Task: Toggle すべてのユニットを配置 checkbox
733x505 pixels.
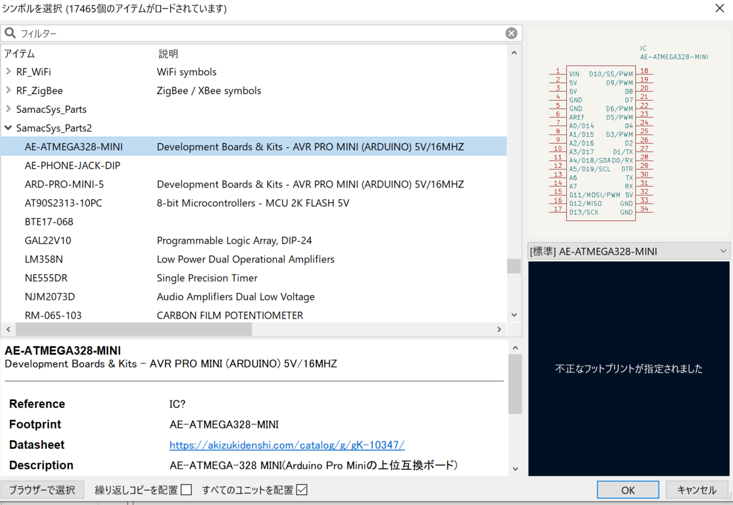Action: coord(301,490)
